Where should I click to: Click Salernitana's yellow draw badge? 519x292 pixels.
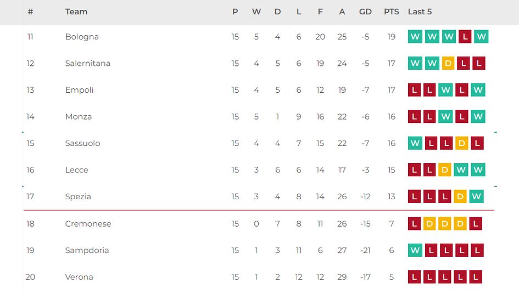tap(448, 63)
